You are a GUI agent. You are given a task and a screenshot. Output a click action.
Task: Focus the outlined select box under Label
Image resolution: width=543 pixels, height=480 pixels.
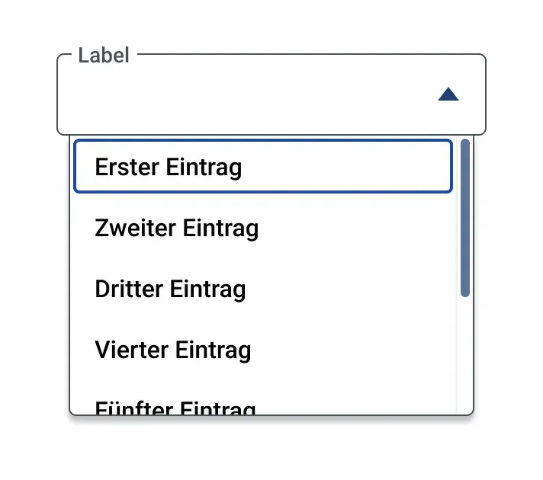(x=271, y=94)
